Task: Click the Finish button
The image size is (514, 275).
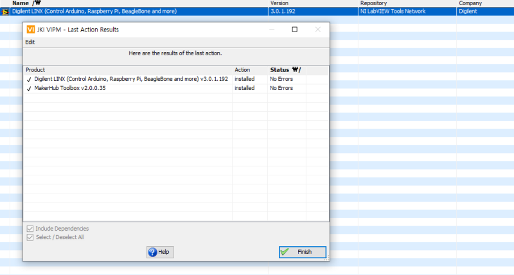Action: point(302,252)
